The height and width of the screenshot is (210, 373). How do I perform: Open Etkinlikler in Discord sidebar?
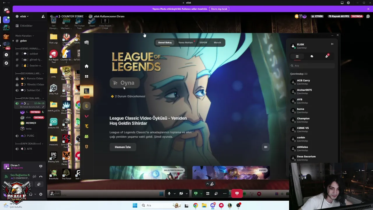pyautogui.click(x=29, y=26)
